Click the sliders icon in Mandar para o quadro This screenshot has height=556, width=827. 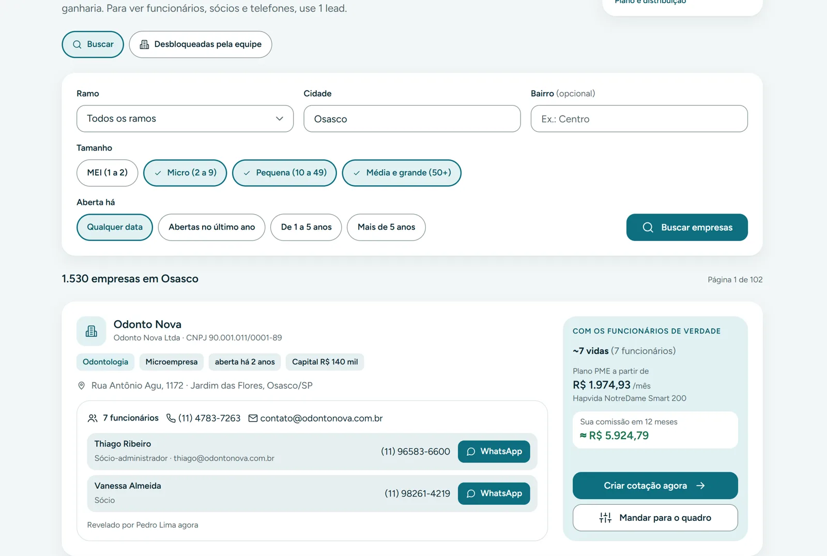tap(605, 518)
